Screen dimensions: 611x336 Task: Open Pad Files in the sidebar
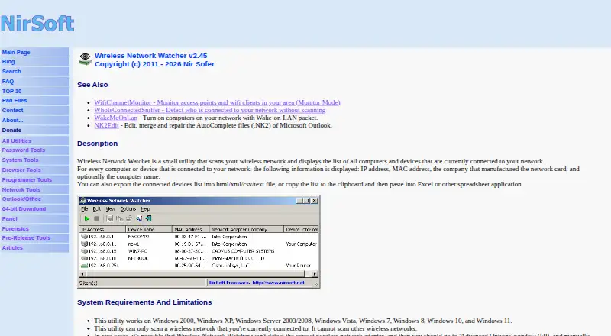click(x=15, y=101)
